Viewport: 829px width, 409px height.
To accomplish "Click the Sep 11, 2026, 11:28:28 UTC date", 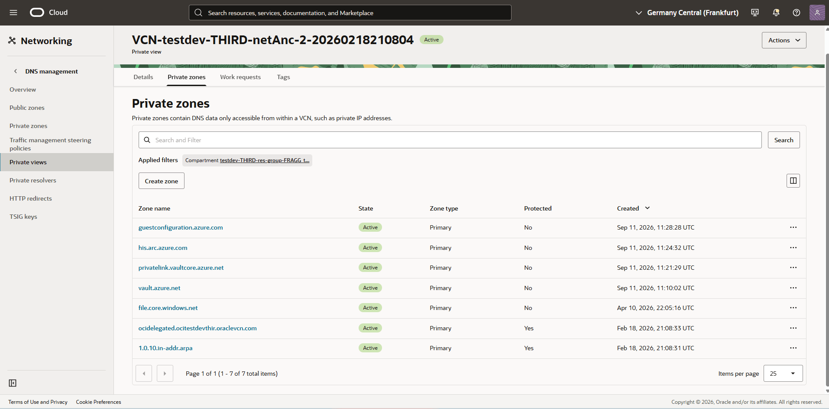I will (x=656, y=227).
